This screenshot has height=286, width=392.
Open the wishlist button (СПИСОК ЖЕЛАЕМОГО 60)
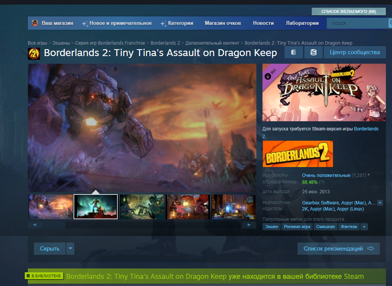tap(349, 11)
